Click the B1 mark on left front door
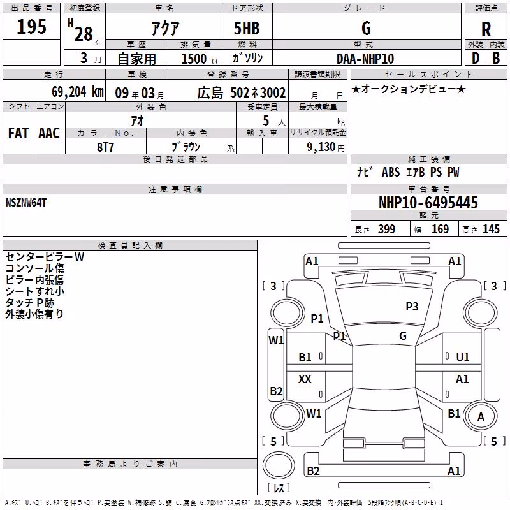The height and width of the screenshot is (510, 510). tap(305, 358)
